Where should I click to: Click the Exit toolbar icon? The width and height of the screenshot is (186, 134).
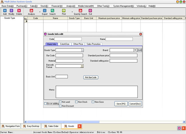click(x=90, y=12)
